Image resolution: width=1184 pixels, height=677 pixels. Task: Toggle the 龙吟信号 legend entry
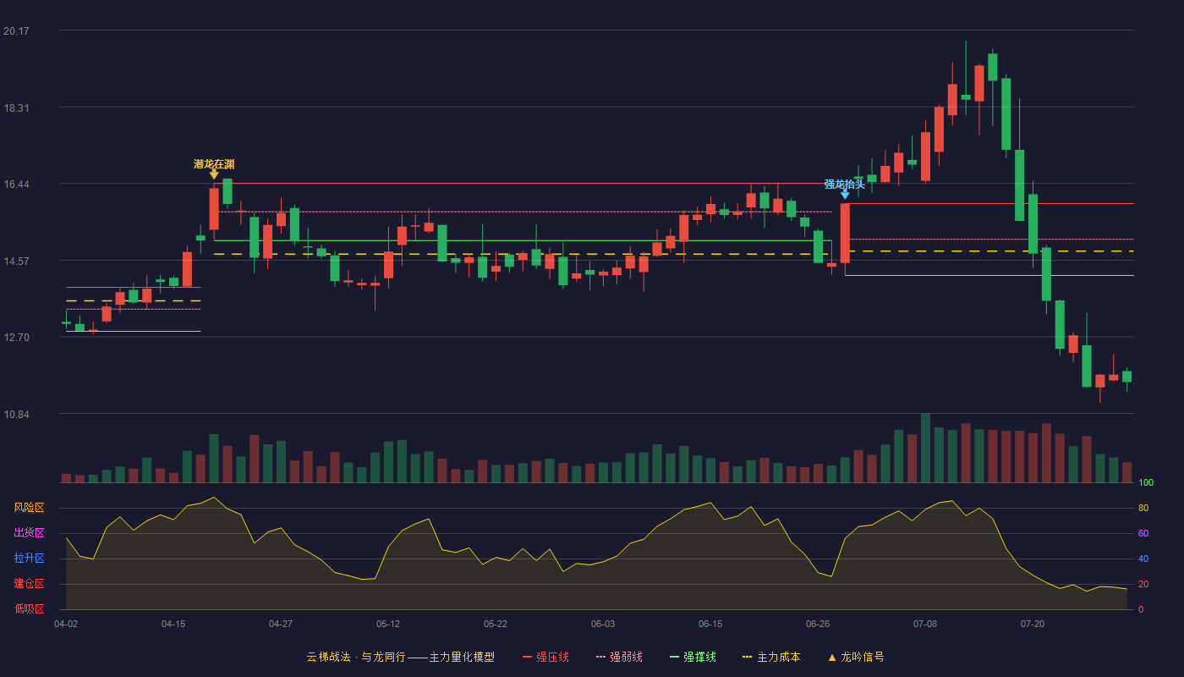point(855,657)
